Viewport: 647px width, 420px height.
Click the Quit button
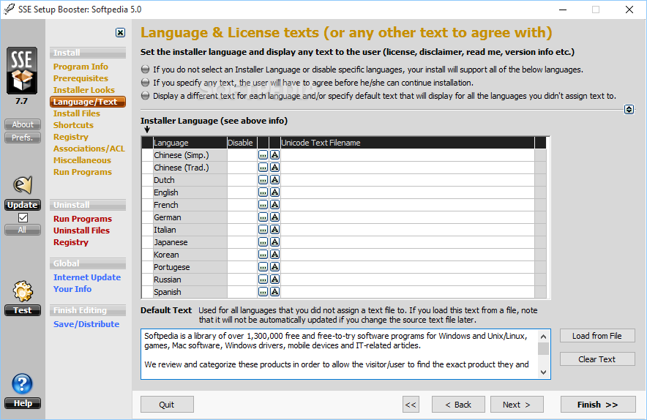[x=167, y=405]
